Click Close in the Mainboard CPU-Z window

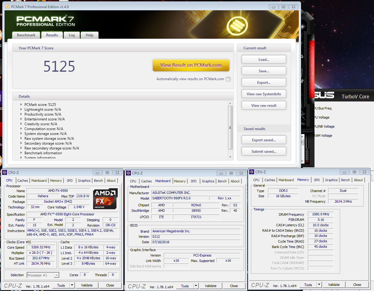(x=234, y=286)
